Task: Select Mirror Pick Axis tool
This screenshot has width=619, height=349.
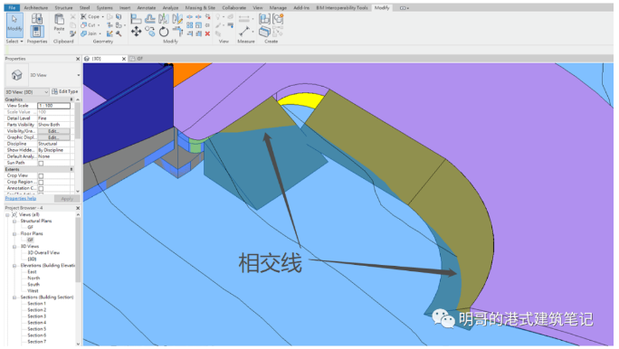Action: [164, 18]
